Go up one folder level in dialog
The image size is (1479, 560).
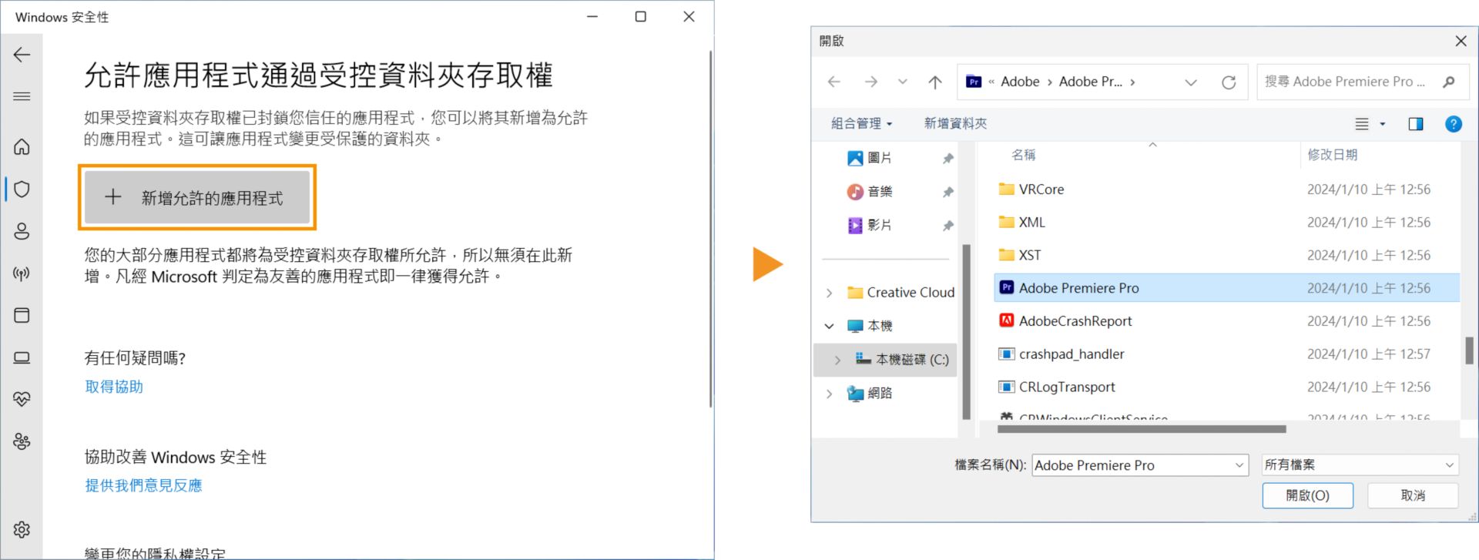pyautogui.click(x=934, y=82)
